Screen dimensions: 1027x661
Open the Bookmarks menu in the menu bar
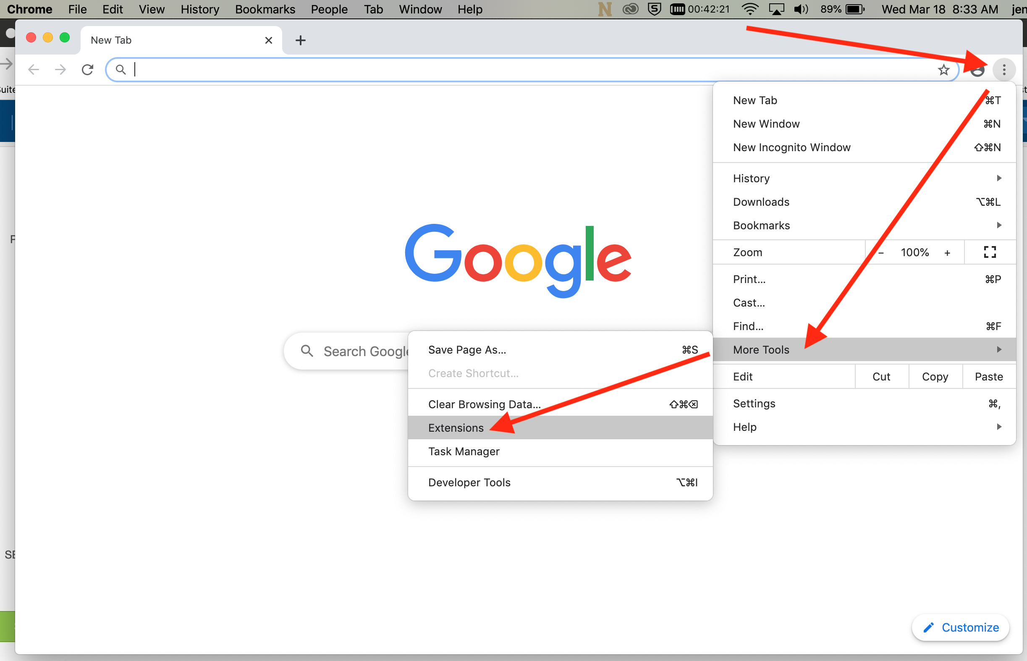pyautogui.click(x=265, y=9)
